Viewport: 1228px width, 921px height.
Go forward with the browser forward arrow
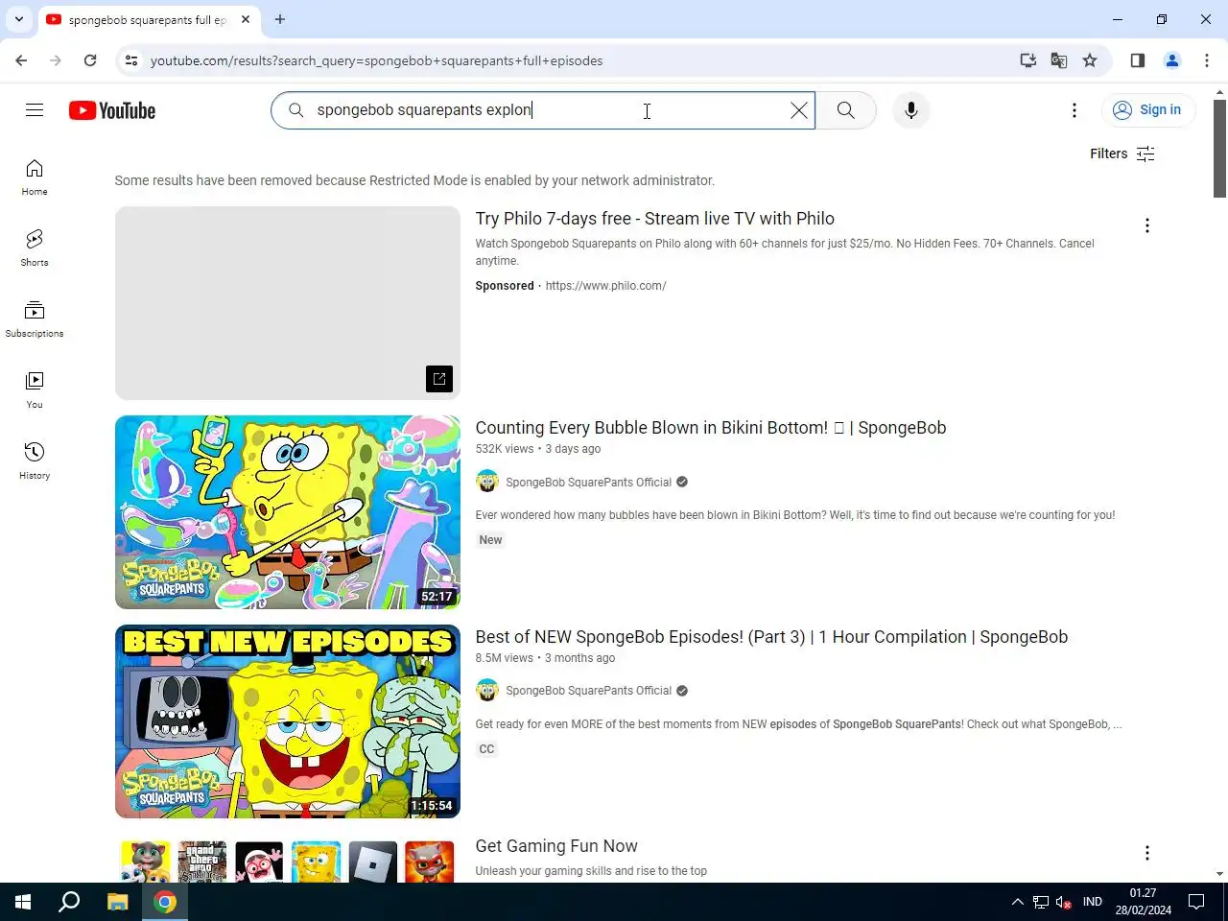(x=56, y=60)
